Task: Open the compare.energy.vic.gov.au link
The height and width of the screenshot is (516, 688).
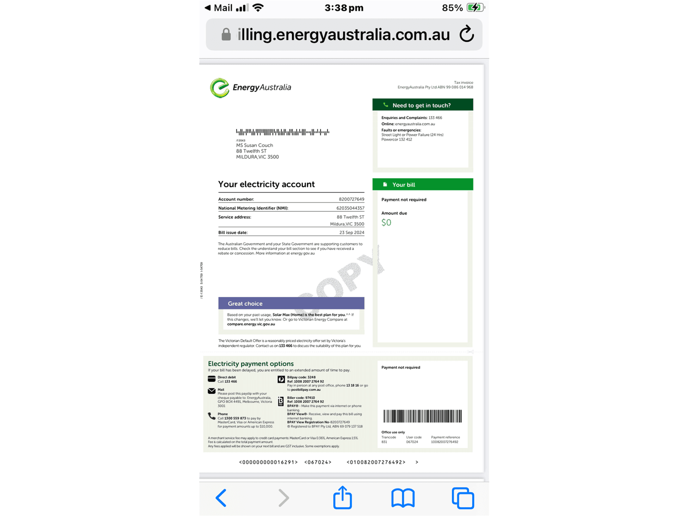Action: point(251,324)
